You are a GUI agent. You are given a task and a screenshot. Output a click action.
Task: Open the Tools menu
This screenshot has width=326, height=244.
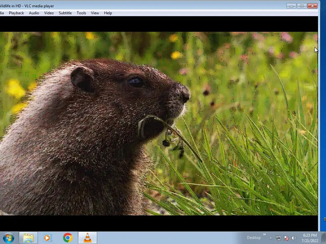click(x=81, y=13)
